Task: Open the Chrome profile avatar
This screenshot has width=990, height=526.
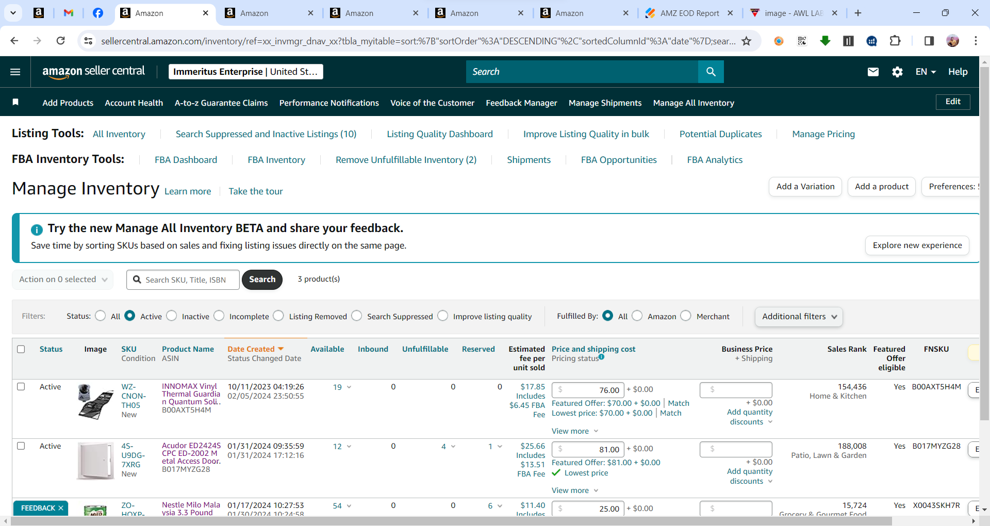Action: (x=952, y=41)
